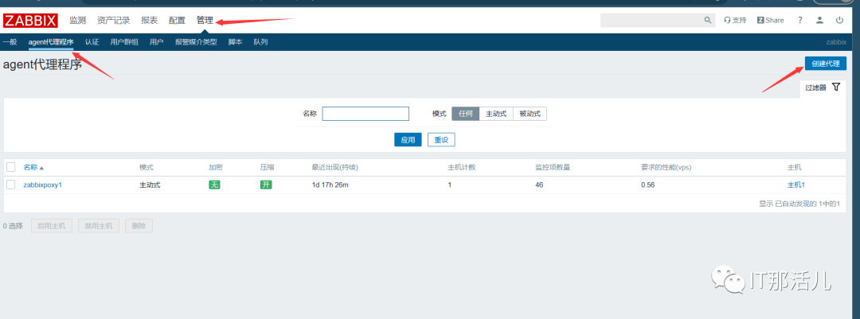Go to the 报警媒介类型 submenu
The image size is (860, 319).
pos(196,41)
